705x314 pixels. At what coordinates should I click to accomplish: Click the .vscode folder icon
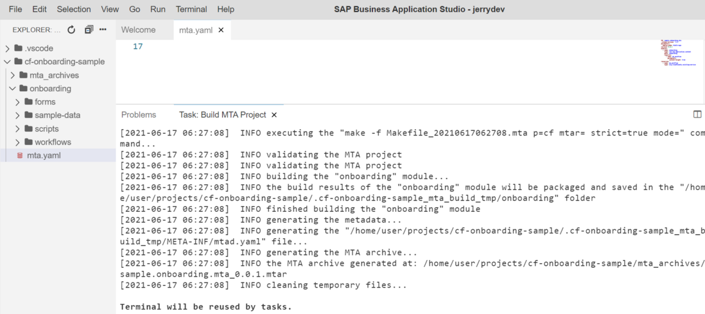(x=18, y=48)
